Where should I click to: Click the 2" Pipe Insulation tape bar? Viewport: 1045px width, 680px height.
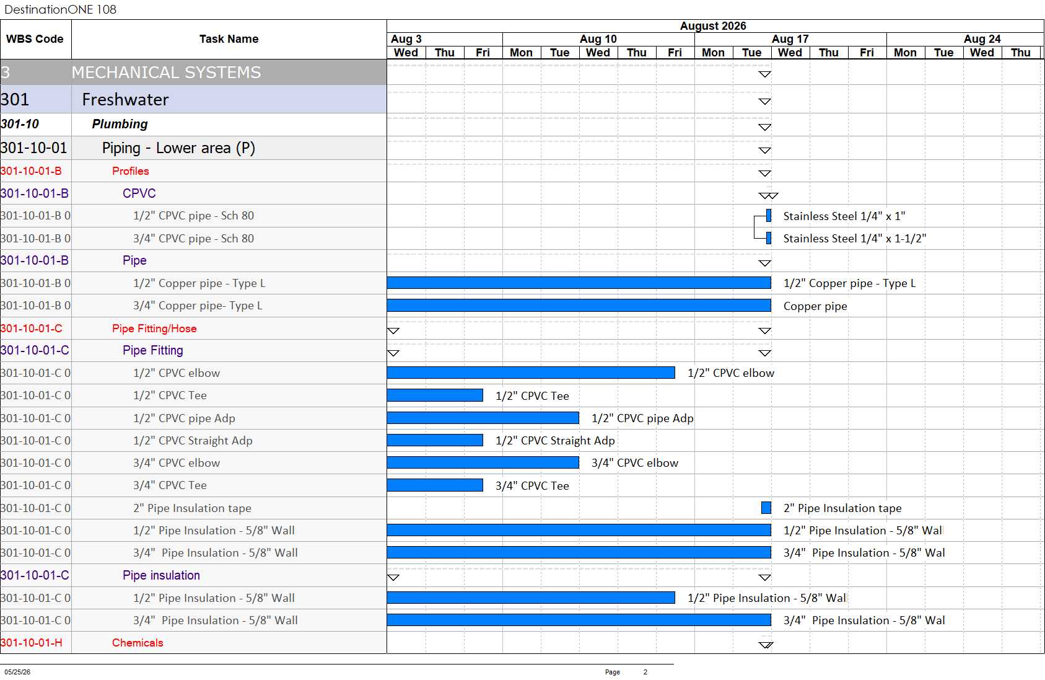pyautogui.click(x=766, y=508)
